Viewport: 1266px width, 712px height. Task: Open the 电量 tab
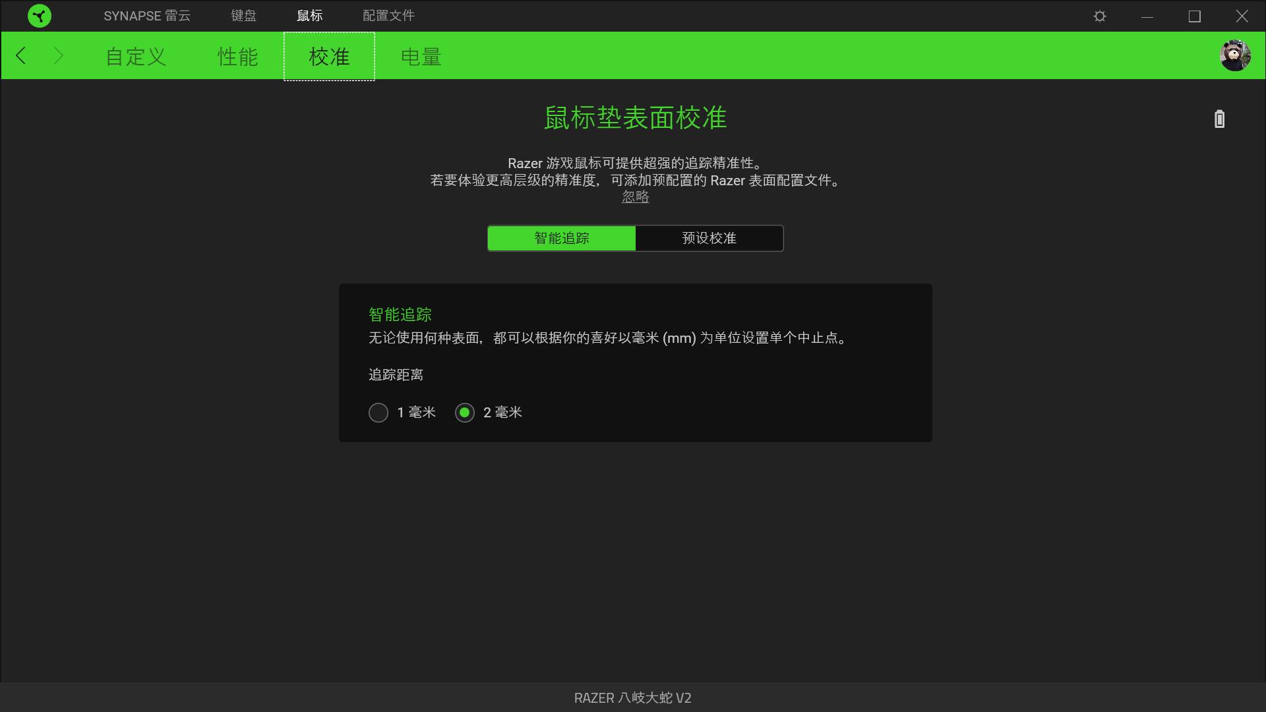(x=420, y=56)
